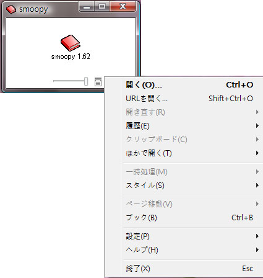Click the arrow next to ほかで開く(T)
This screenshot has width=263, height=278.
pyautogui.click(x=257, y=153)
